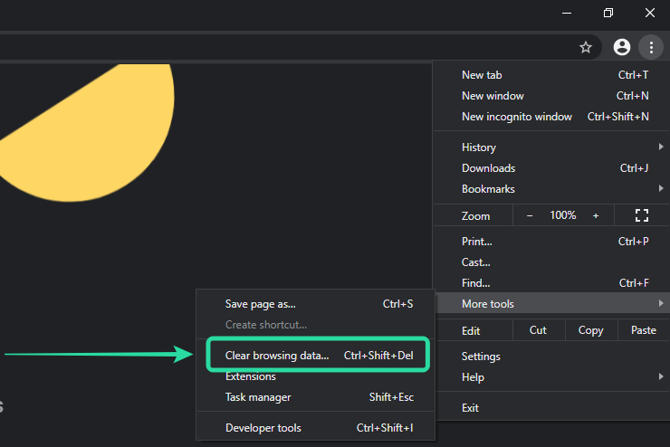Launch Task manager from submenu

(x=259, y=397)
